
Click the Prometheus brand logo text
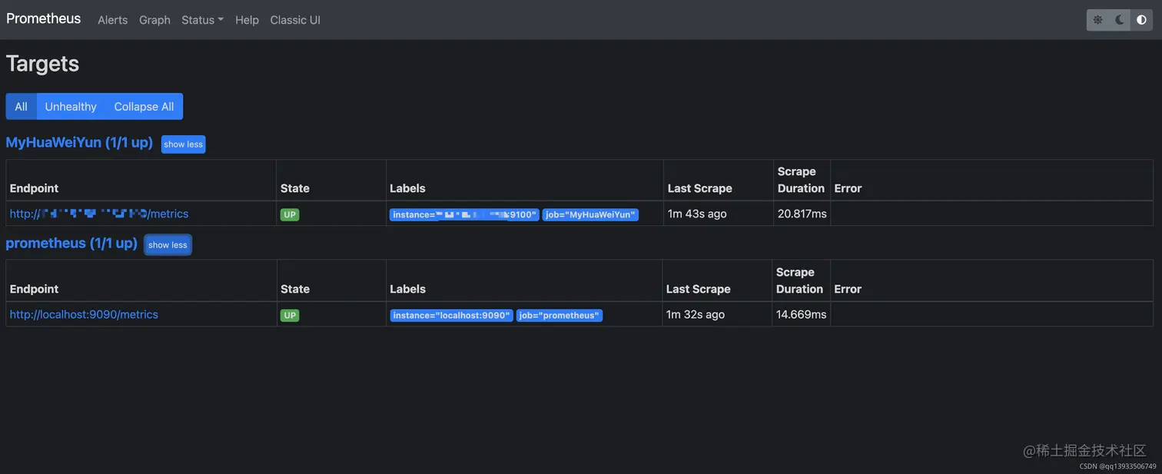point(44,18)
